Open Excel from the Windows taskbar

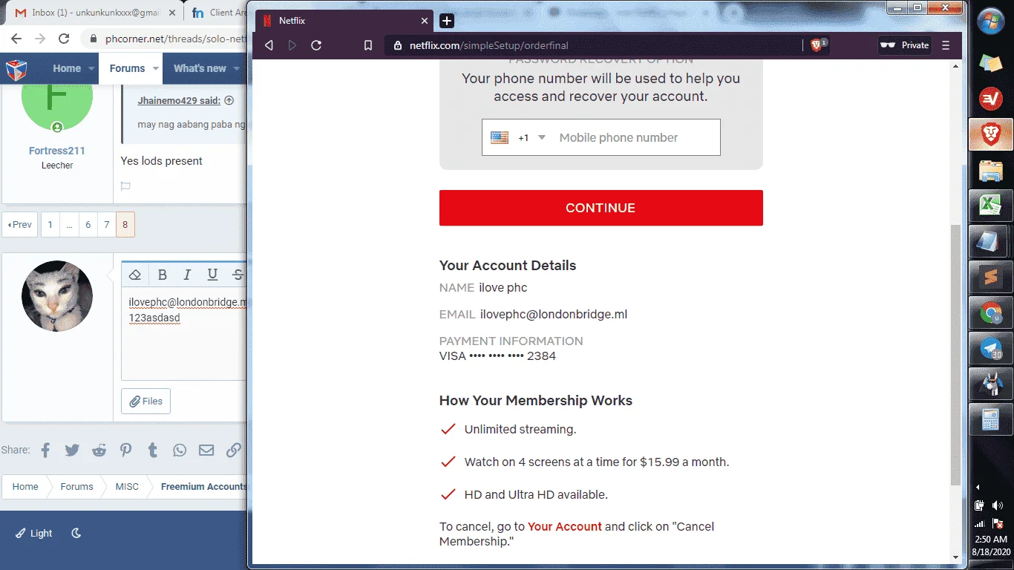tap(990, 205)
